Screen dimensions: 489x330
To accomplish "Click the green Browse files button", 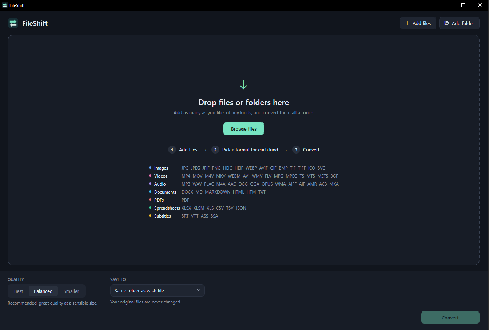I will pyautogui.click(x=244, y=129).
